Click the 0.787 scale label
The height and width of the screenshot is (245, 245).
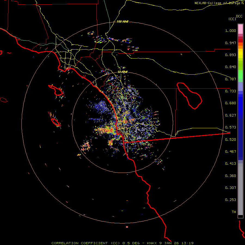(x=231, y=79)
